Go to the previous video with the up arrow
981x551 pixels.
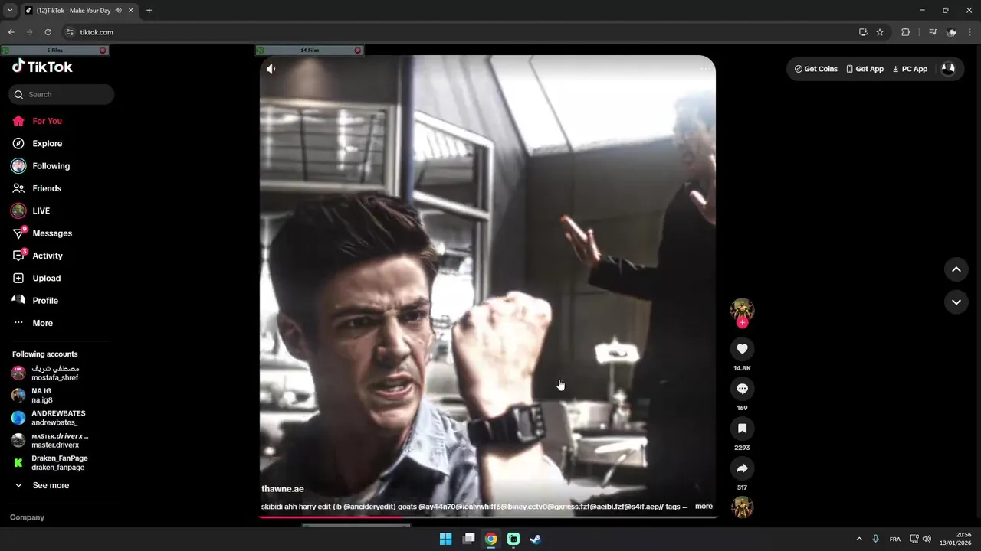coord(956,269)
